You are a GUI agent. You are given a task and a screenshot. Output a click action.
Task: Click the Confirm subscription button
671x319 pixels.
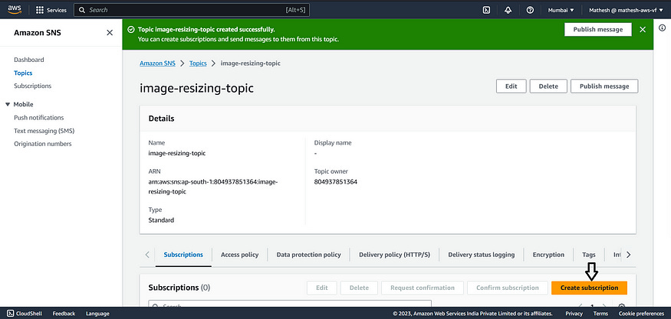[508, 288]
